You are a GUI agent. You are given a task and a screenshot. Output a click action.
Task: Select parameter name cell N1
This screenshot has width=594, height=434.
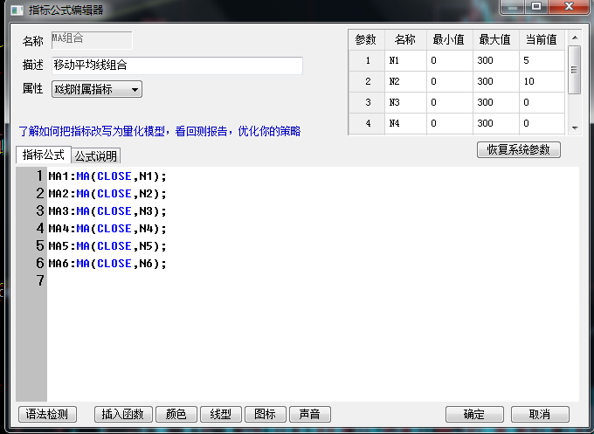(x=405, y=60)
